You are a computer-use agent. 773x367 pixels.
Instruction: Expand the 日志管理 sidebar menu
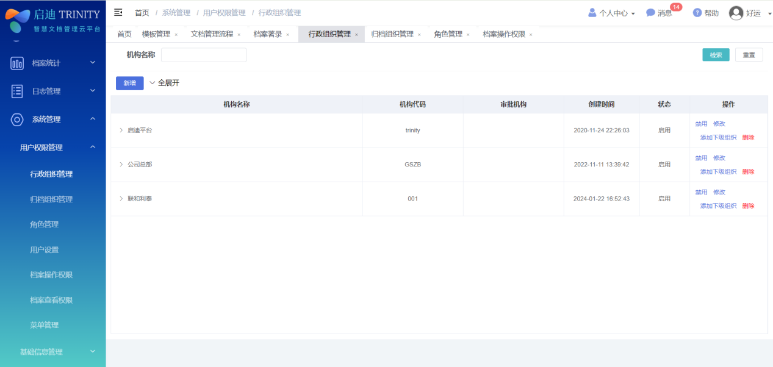point(93,91)
